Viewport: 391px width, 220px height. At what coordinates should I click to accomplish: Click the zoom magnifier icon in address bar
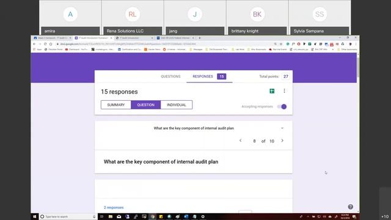276,44
